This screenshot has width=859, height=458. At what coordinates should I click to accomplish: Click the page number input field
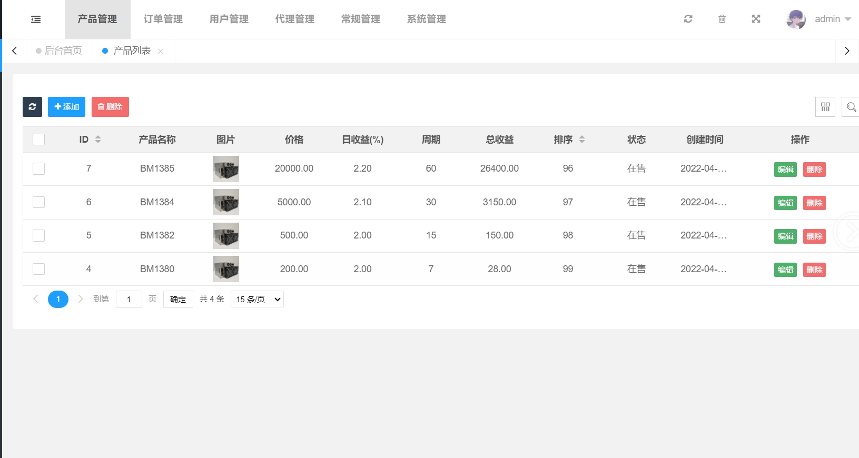(x=129, y=299)
